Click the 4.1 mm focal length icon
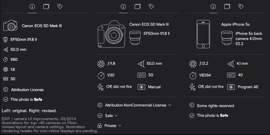270x135 pixels. pyautogui.click(x=231, y=64)
